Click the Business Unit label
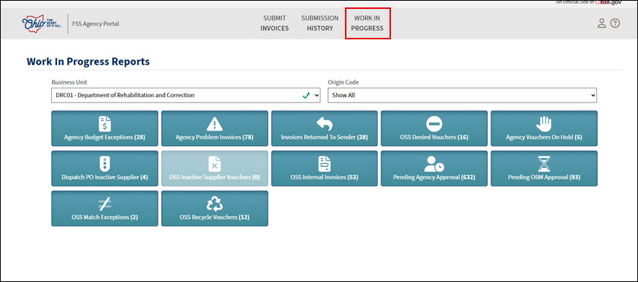The image size is (638, 282). click(69, 82)
